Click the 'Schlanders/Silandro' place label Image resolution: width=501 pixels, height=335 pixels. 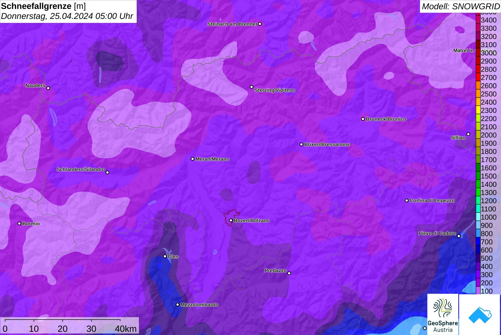coord(81,169)
